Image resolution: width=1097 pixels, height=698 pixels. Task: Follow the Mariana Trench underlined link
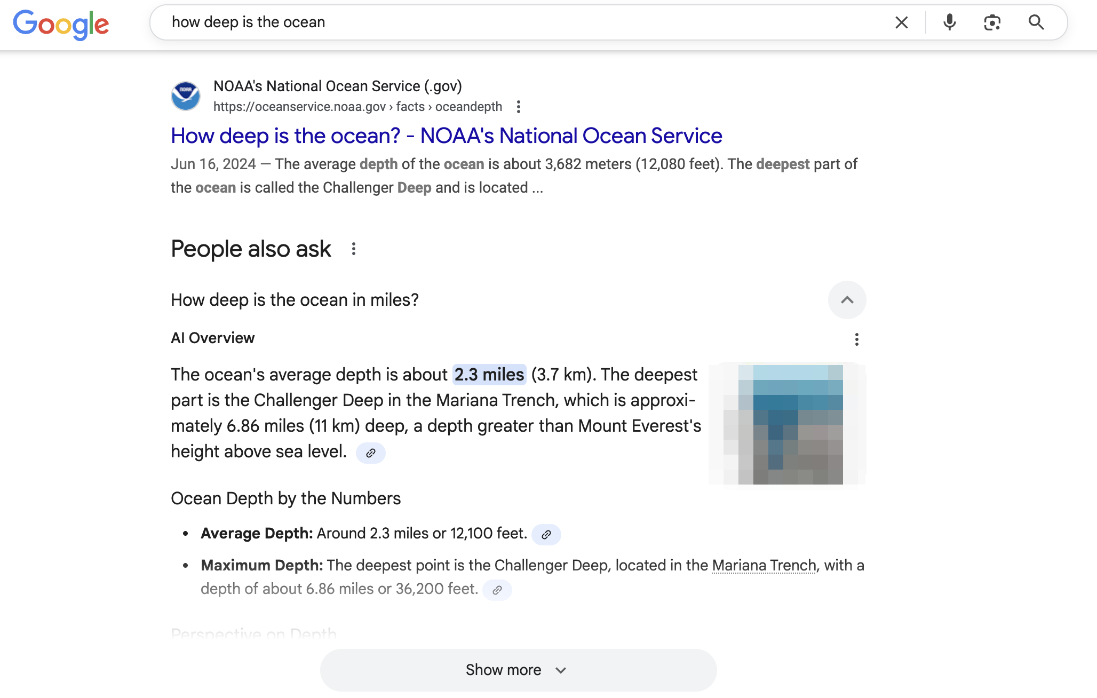(x=763, y=565)
